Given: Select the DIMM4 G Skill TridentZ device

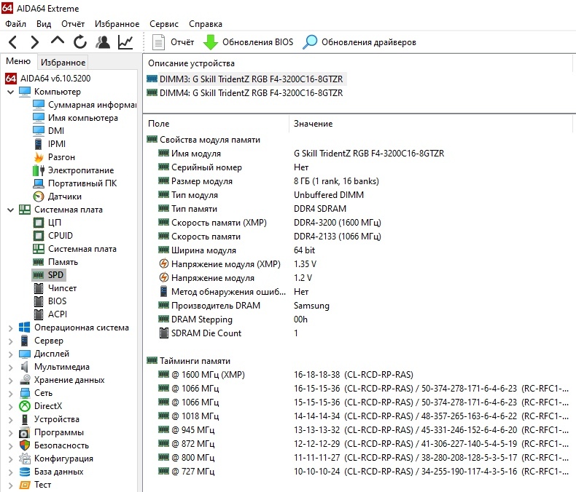Looking at the screenshot, I should click(245, 93).
